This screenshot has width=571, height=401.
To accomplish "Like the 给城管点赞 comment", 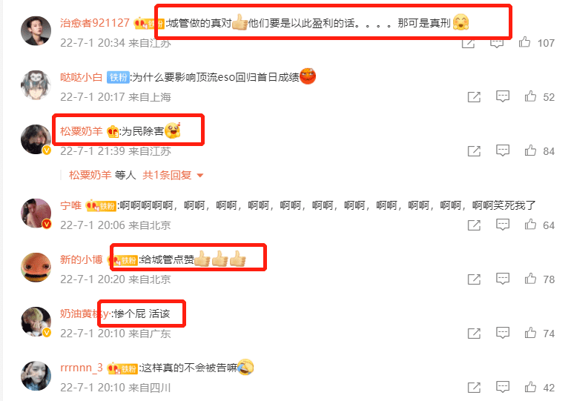I will pos(530,279).
